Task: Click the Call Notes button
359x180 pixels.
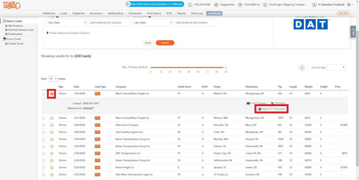Action: point(278,103)
